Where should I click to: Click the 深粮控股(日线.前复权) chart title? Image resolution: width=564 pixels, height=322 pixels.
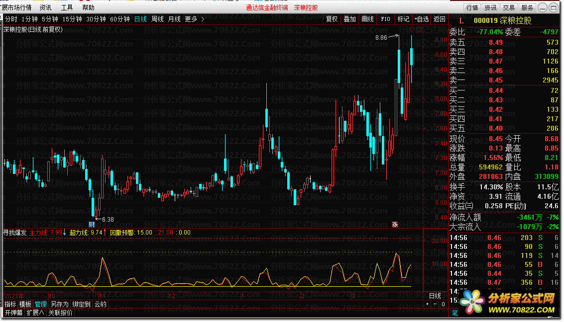click(33, 30)
